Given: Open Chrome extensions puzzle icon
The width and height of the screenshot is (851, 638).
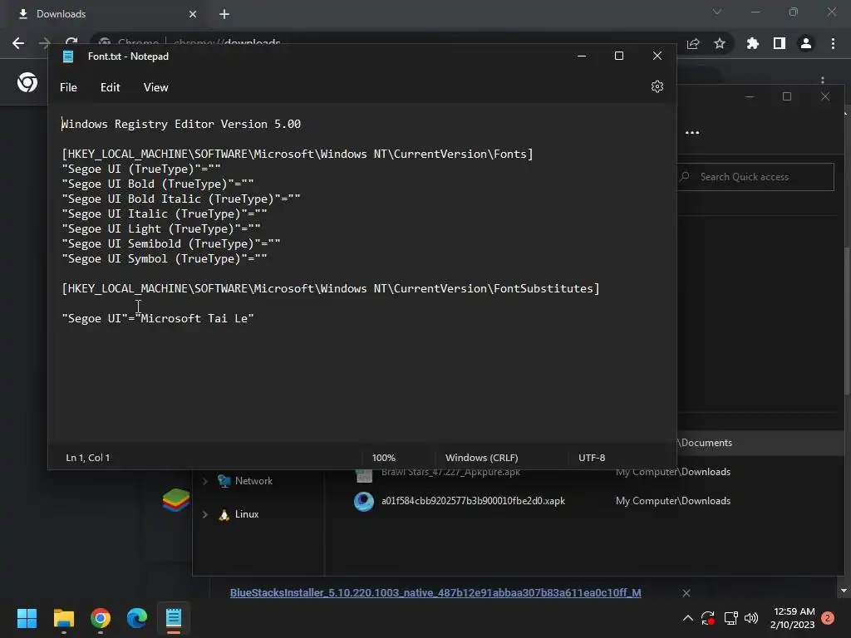Looking at the screenshot, I should tap(752, 43).
